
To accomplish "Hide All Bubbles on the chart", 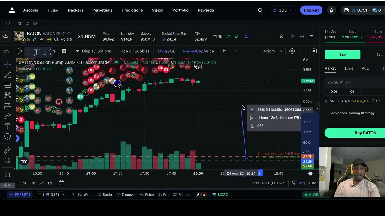I will tap(134, 51).
